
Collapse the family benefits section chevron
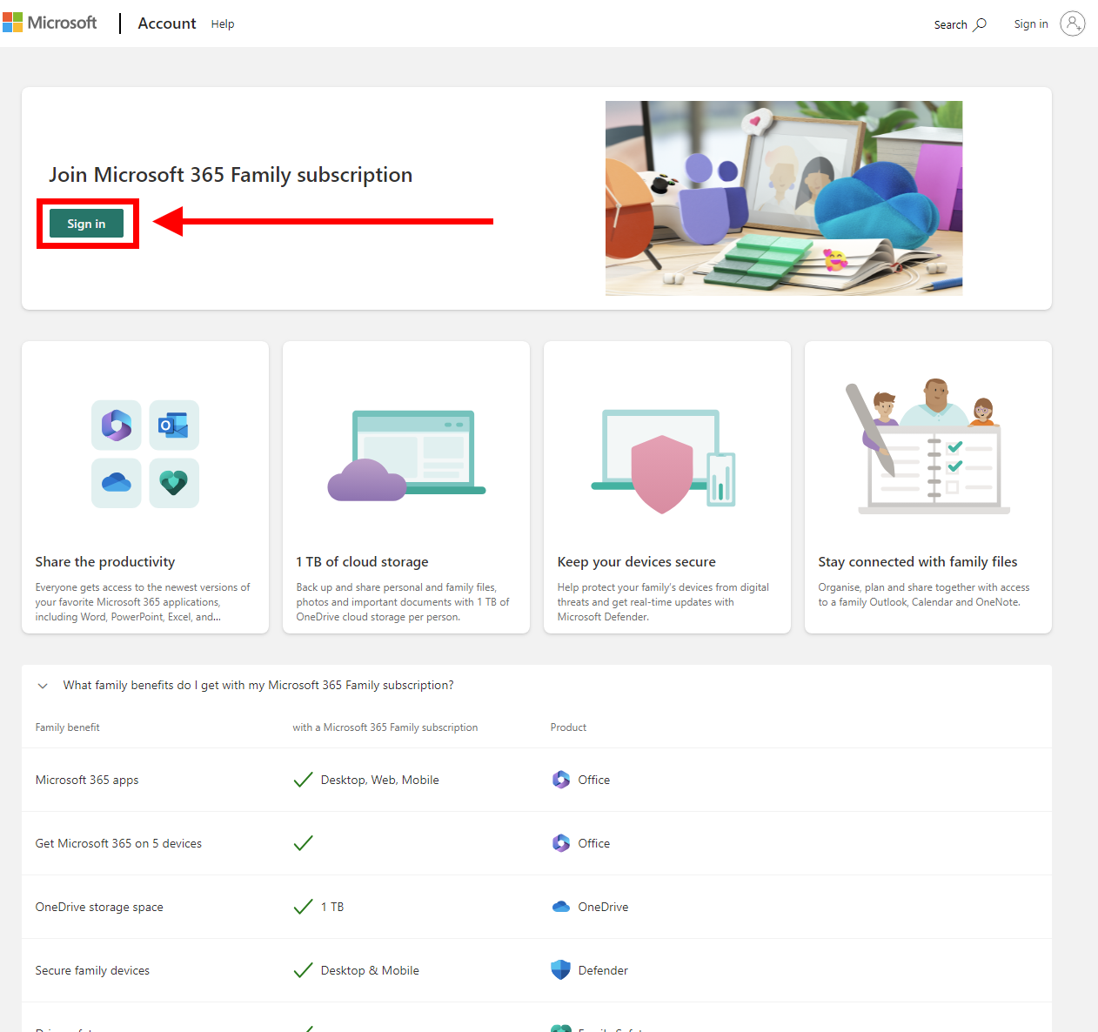point(43,686)
